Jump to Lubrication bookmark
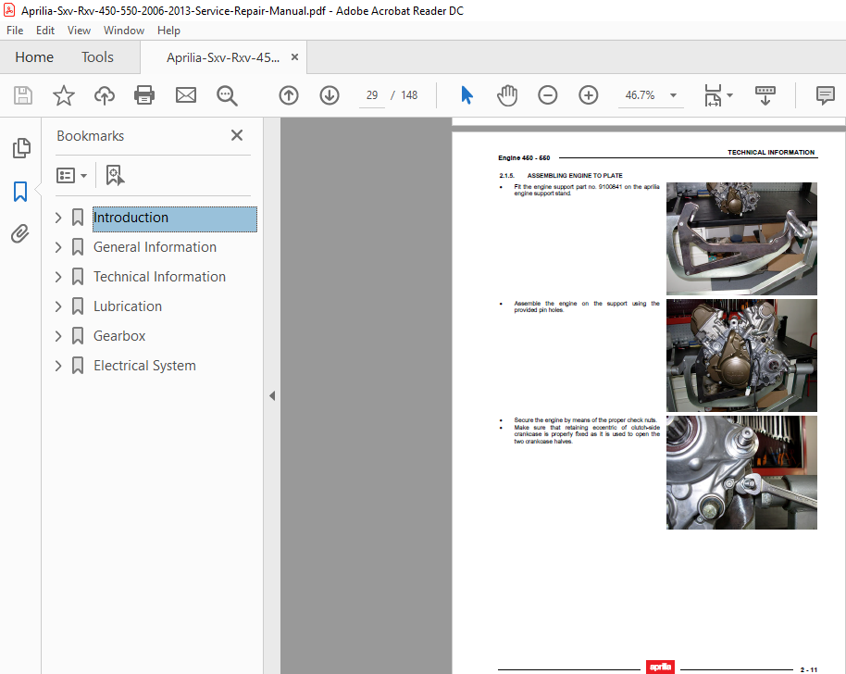Screen dimensions: 846x674 [128, 306]
